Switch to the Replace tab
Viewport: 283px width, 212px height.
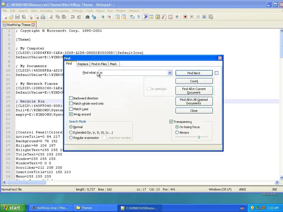pyautogui.click(x=83, y=64)
